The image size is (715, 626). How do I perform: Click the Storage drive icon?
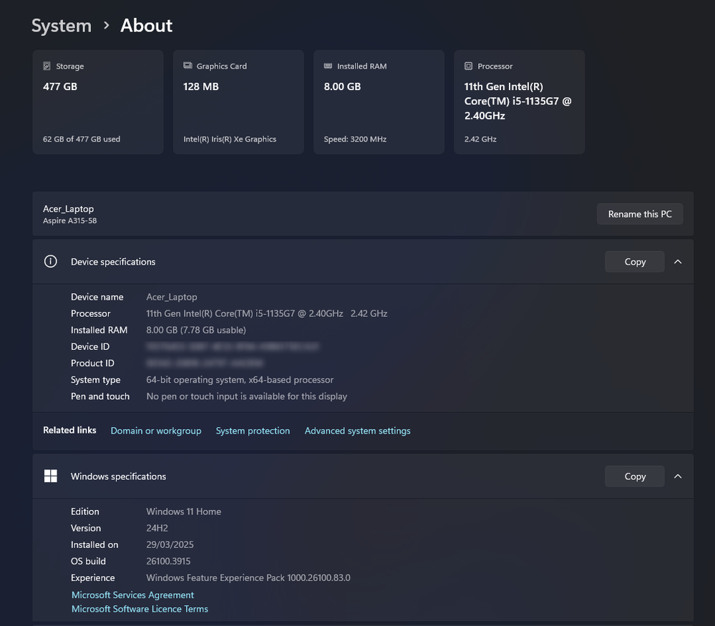coord(47,66)
